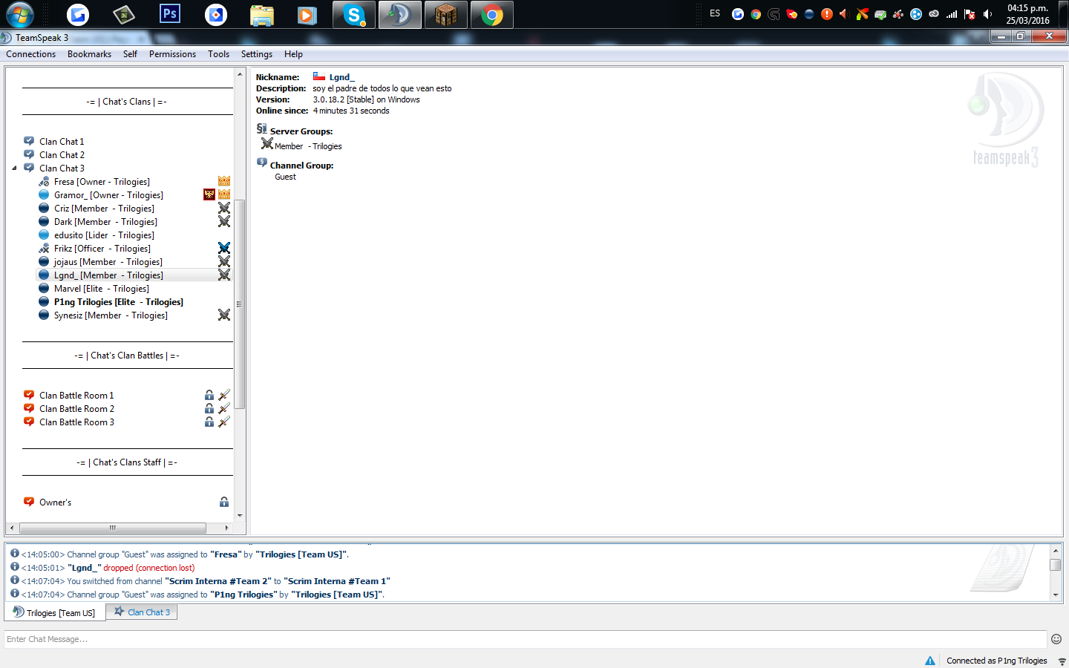Open the Tools menu
1069x668 pixels.
coord(218,54)
